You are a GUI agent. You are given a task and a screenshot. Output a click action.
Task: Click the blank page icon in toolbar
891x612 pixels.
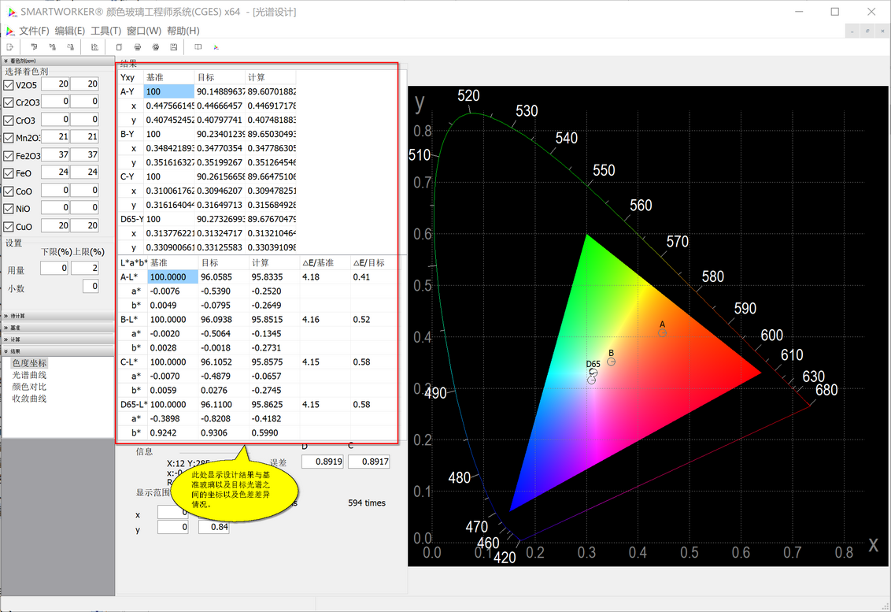click(119, 47)
